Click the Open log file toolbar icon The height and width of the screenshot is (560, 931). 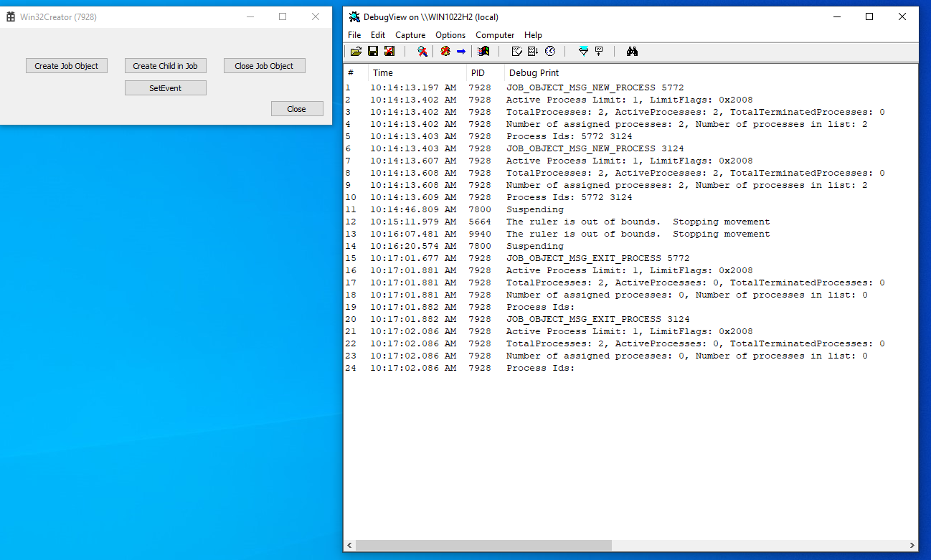356,52
